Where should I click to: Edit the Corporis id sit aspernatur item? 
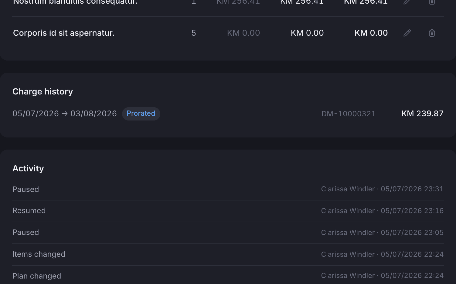coord(407,33)
